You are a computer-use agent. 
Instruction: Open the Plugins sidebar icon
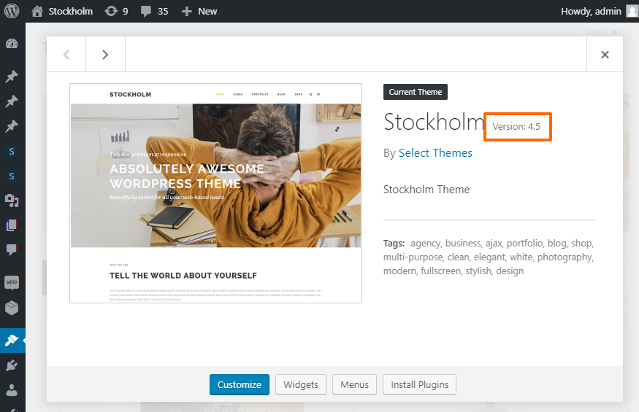[12, 365]
